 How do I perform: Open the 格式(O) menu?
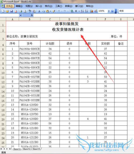49,6
